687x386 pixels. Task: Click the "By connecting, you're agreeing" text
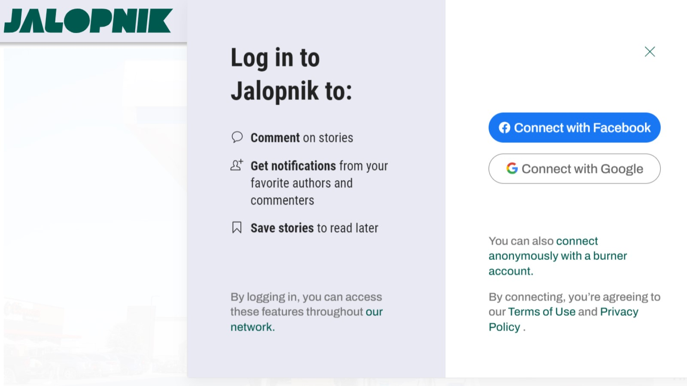[x=574, y=297]
